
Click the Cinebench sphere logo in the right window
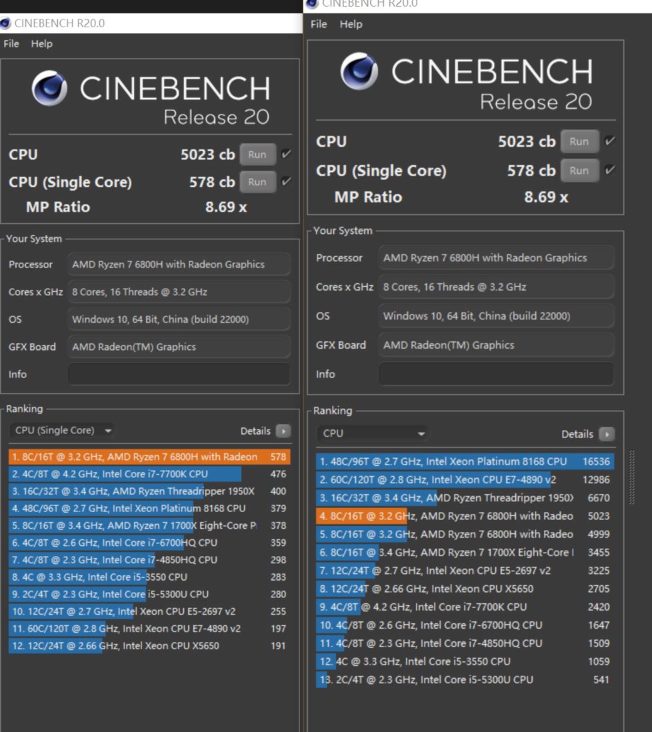[360, 72]
